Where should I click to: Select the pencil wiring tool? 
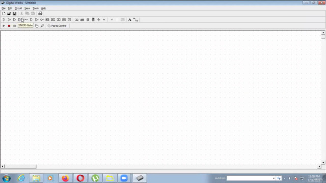pos(42,26)
